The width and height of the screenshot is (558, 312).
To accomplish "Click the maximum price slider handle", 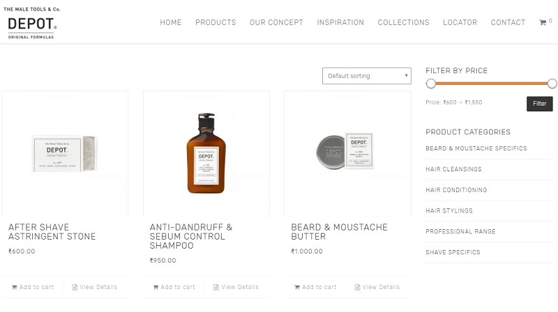I will (x=552, y=84).
